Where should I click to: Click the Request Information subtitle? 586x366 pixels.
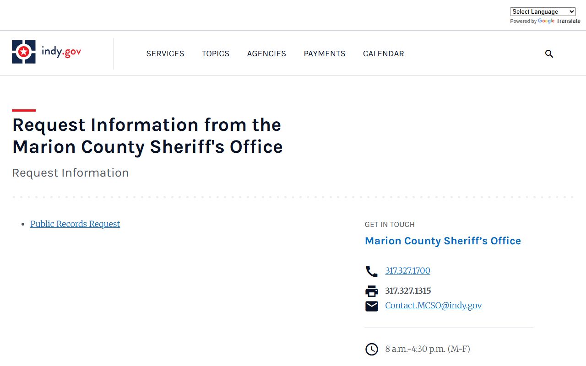71,173
